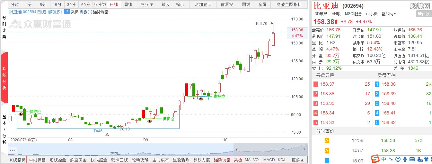This screenshot has width=432, height=164.
Task: Open 基本面分析 in left sidebar
Action: tap(4, 129)
